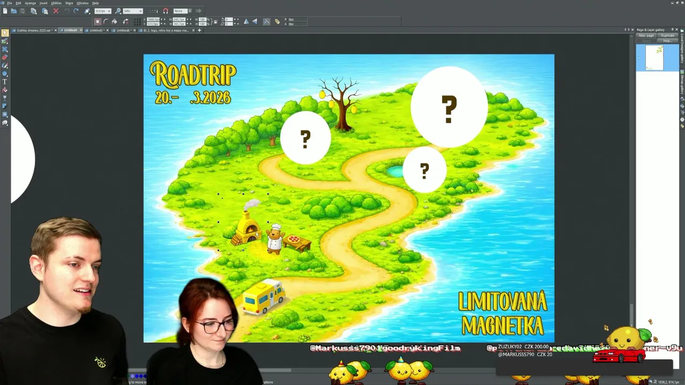Image resolution: width=685 pixels, height=385 pixels.
Task: Select the Contour tool at toolbox bottom
Action: pos(5,122)
